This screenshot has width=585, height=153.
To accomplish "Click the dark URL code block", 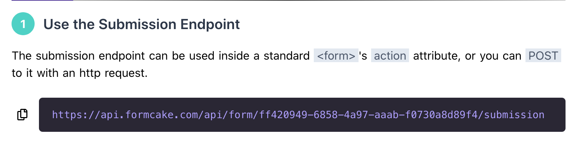I will click(302, 115).
